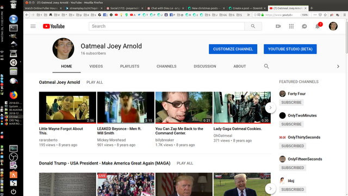Open the Firefox hamburger menu

click(344, 15)
